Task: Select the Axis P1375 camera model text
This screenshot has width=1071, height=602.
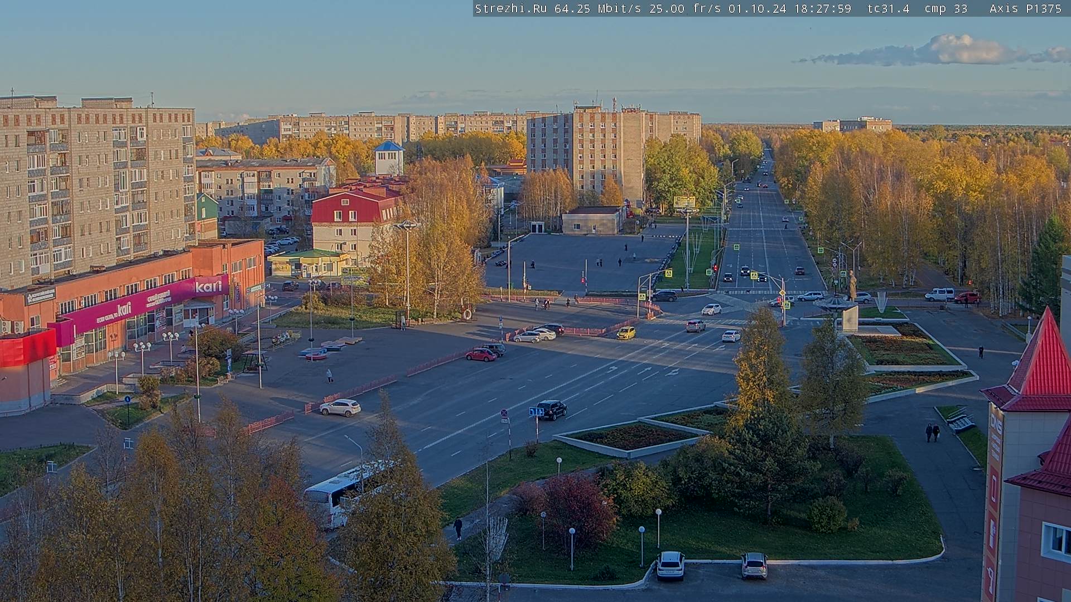Action: click(x=1026, y=8)
